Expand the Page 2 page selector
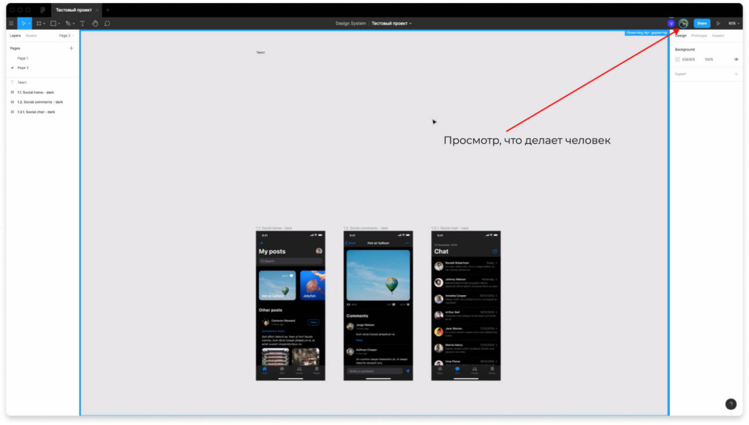749x425 pixels. point(66,35)
